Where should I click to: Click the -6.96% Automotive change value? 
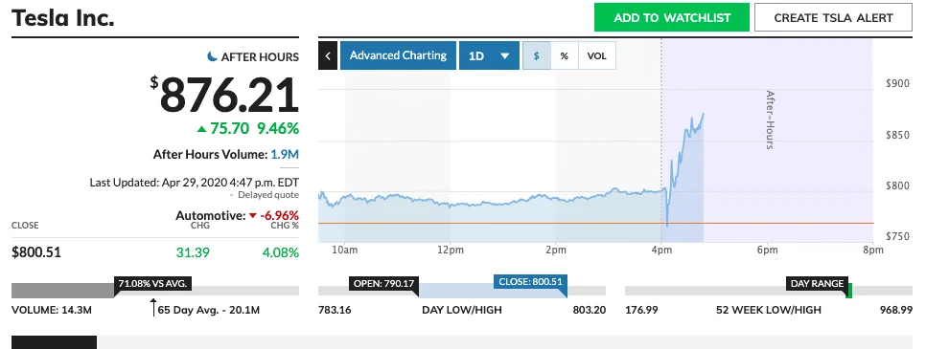point(279,216)
